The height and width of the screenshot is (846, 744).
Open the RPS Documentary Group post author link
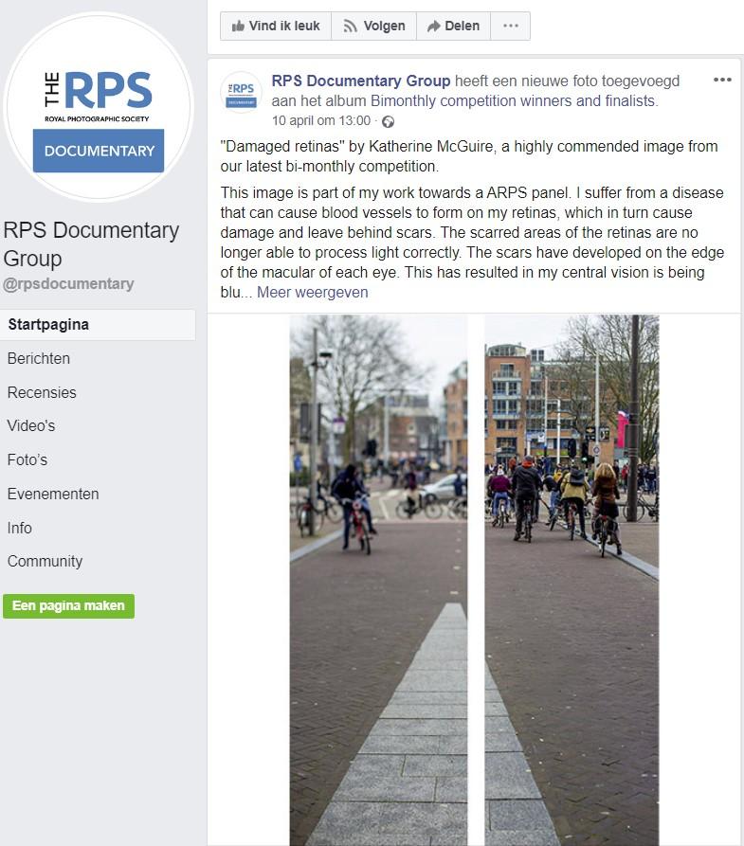click(x=361, y=81)
